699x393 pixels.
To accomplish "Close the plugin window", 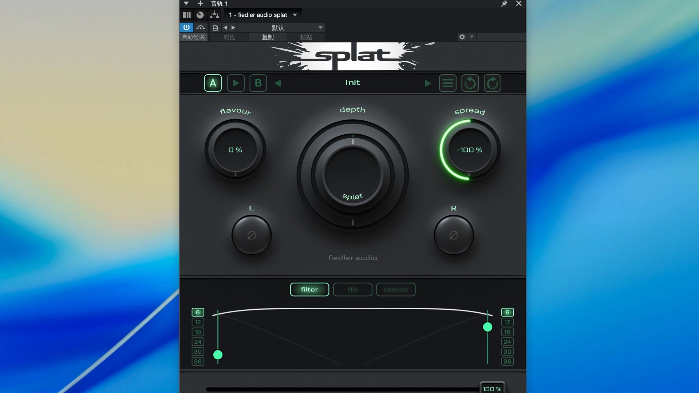I will (519, 4).
